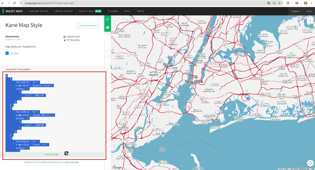Screen dimensions: 315x170
Task: Click 'Map Styling for PowerPoint's' description
Action: [21, 47]
